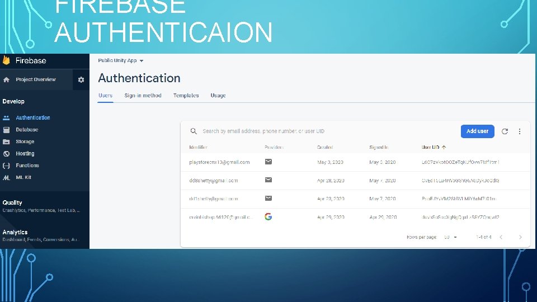Click the Authentication people icon
This screenshot has height=302, width=537.
[x=6, y=118]
